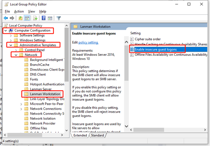Click the Windows Settings folder icon

(x=16, y=40)
